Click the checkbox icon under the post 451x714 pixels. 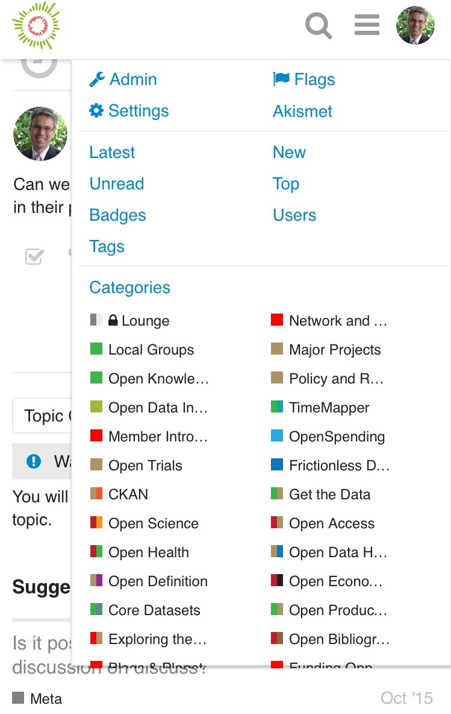[34, 257]
